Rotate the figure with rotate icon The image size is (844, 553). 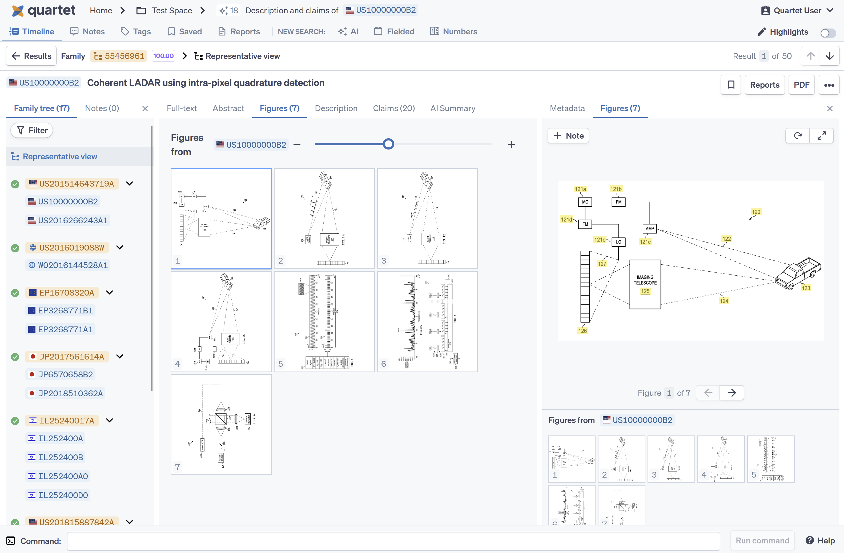798,136
